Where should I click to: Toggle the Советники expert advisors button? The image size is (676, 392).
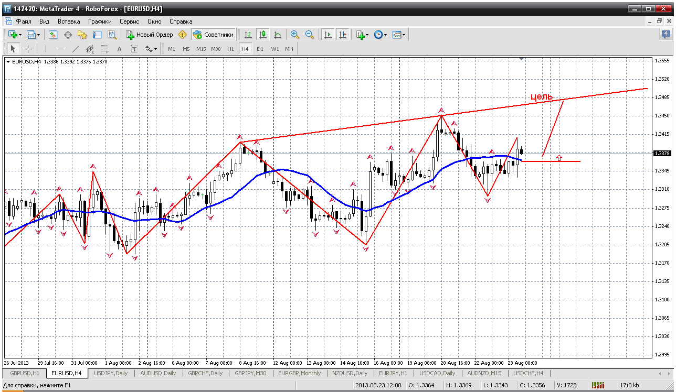pyautogui.click(x=213, y=35)
